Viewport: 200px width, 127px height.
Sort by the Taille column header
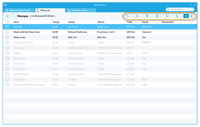(132, 22)
